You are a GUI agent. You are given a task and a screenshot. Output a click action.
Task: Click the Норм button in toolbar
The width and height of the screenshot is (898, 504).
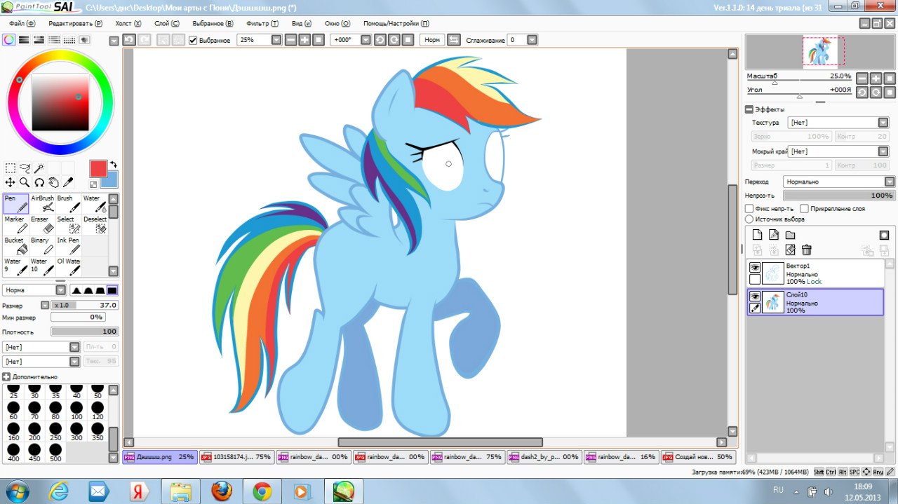point(432,40)
